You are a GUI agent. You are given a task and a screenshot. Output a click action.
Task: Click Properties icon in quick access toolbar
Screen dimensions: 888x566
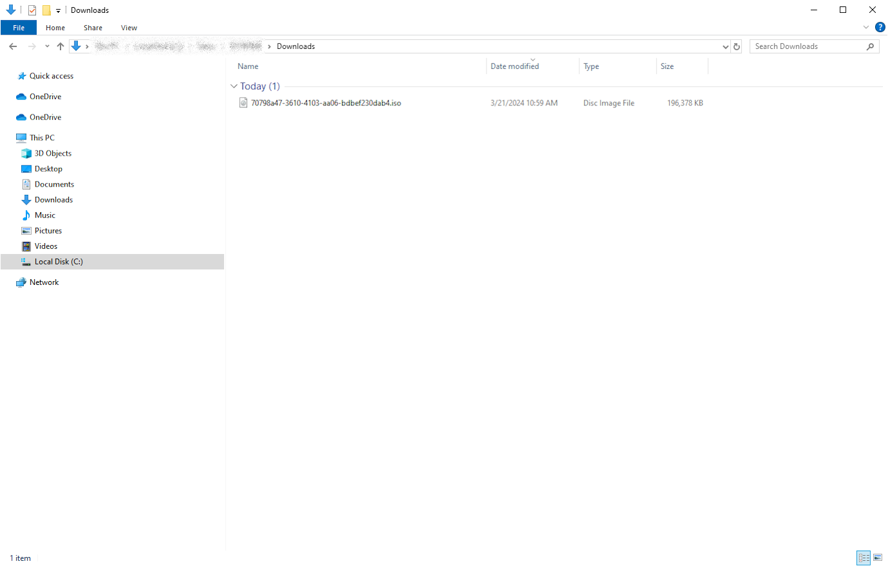coord(32,10)
